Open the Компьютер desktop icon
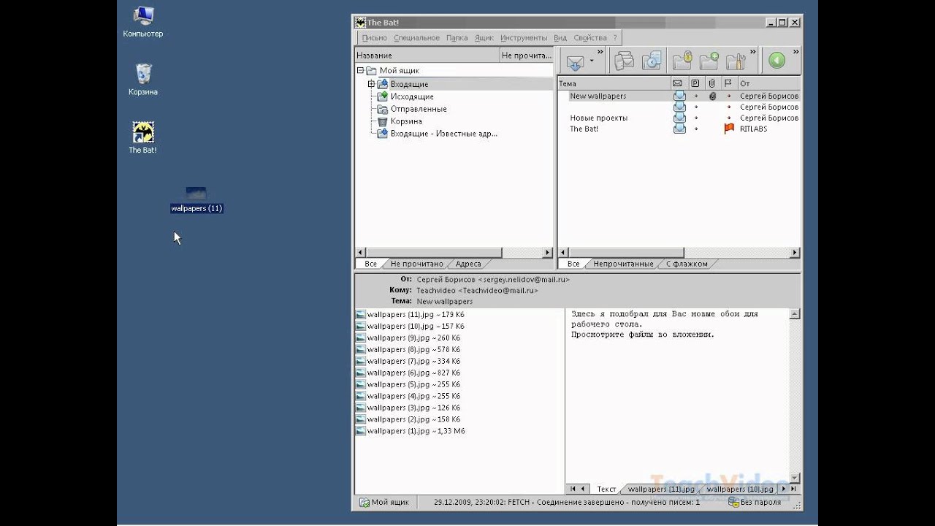Image resolution: width=935 pixels, height=526 pixels. point(143,22)
